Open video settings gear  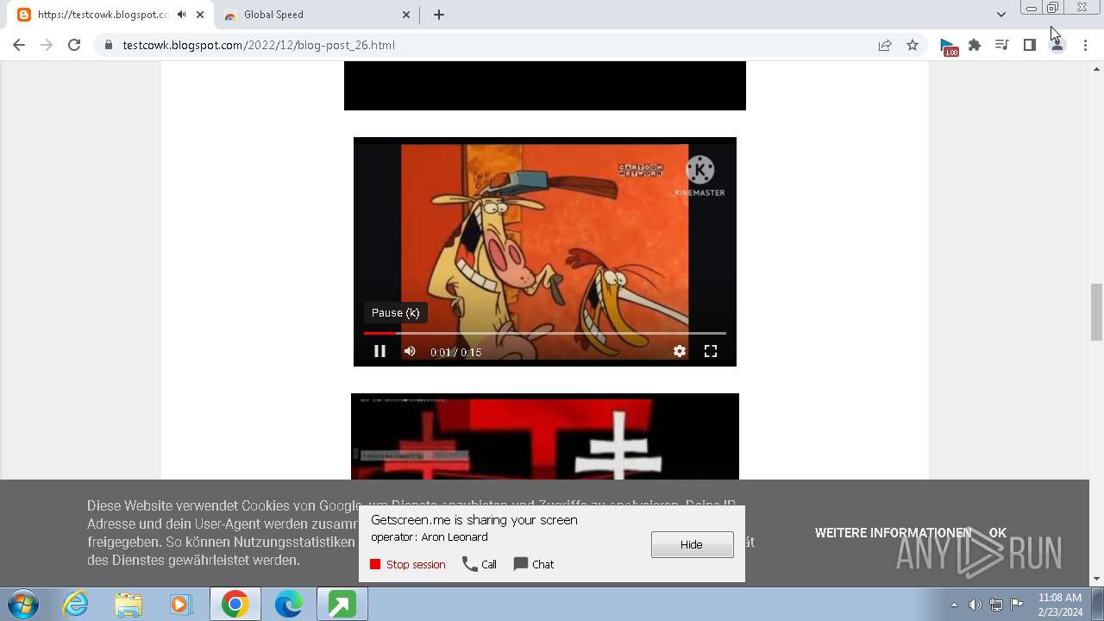click(x=680, y=351)
